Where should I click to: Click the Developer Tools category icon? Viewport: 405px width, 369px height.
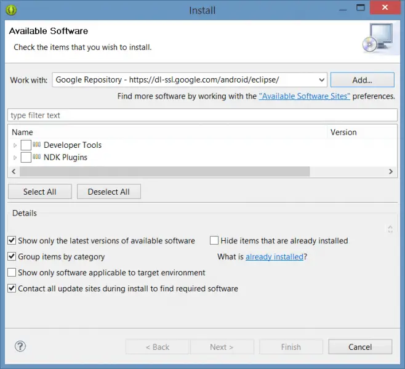point(37,145)
